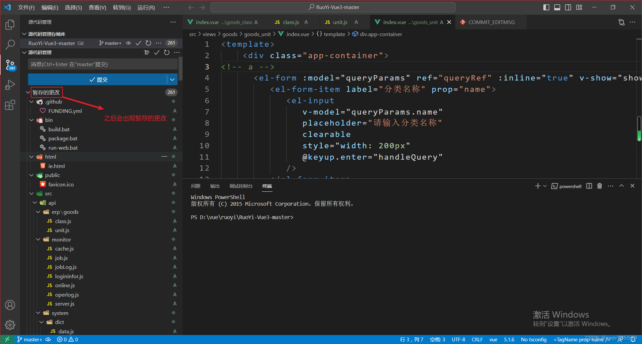Click the 提交 commit button
642x344 pixels.
point(98,79)
